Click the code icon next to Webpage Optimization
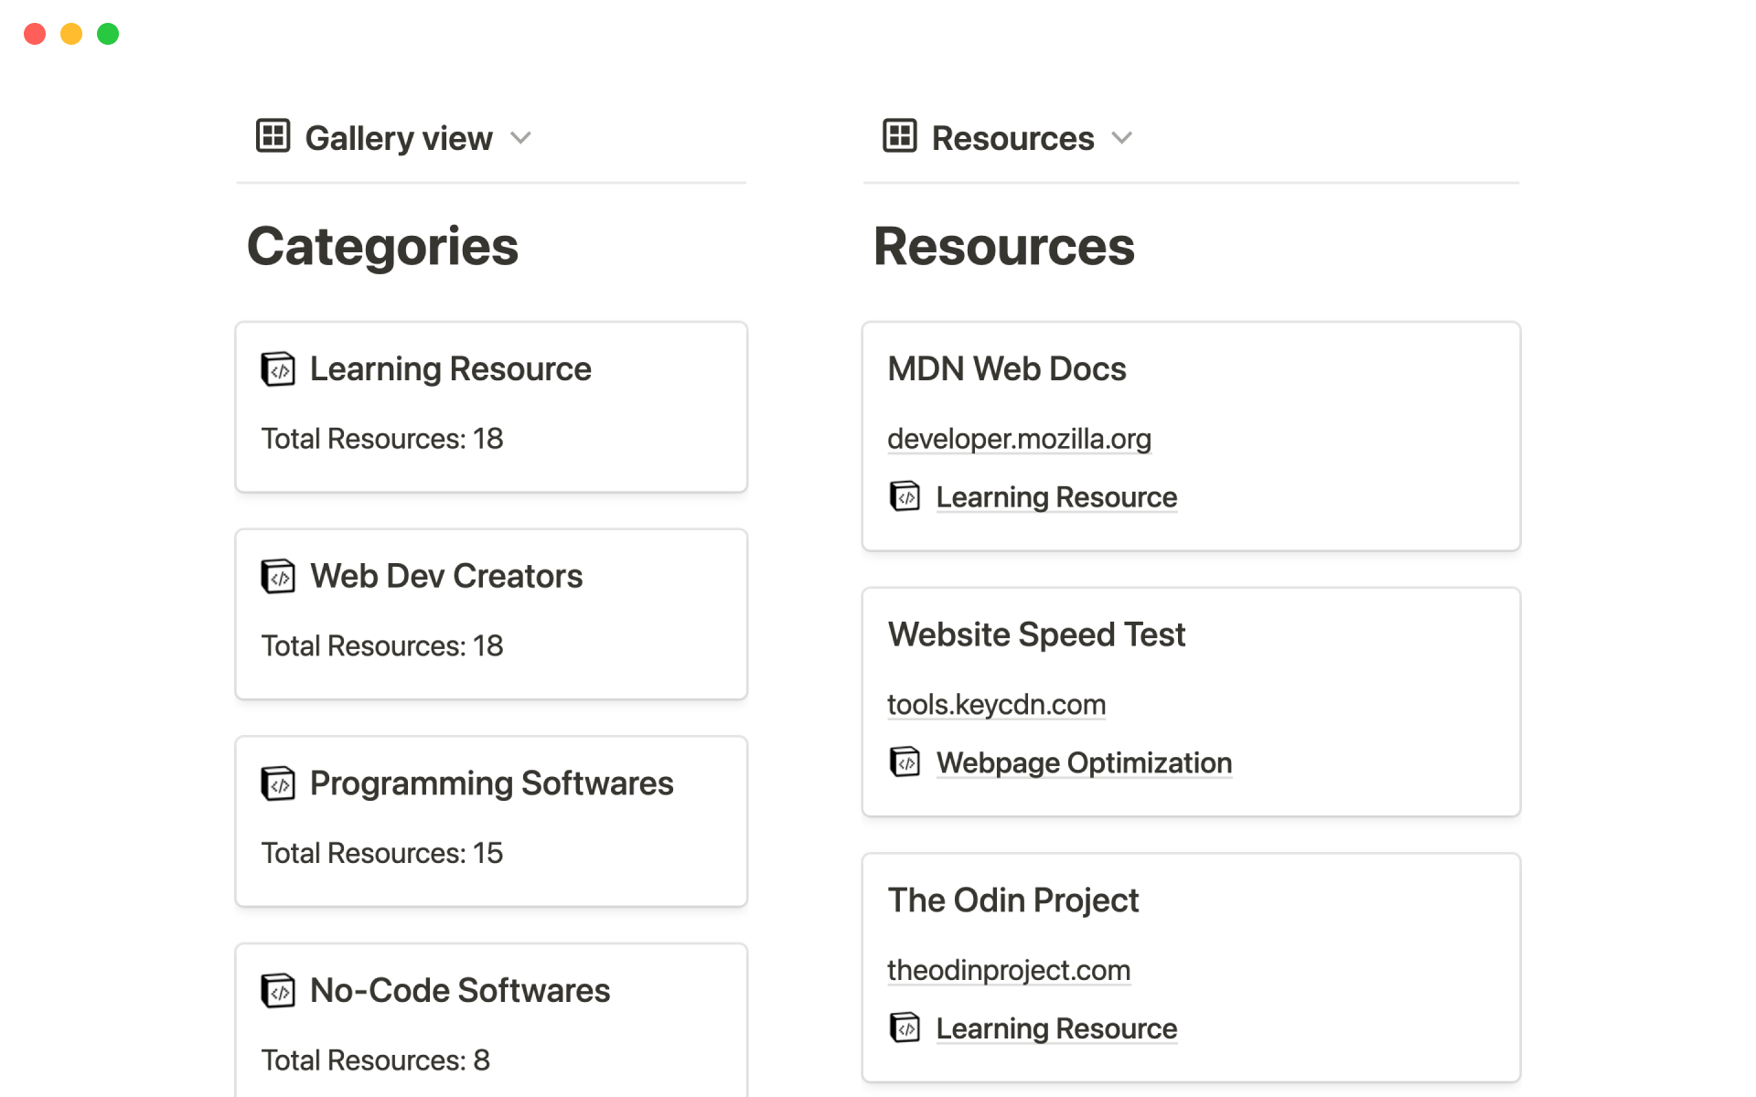Viewport: 1756px width, 1097px height. [905, 762]
